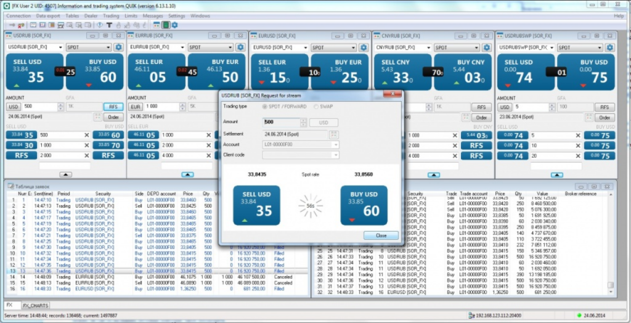Image resolution: width=631 pixels, height=323 pixels.
Task: Click the bold T toolbar icon
Action: tap(109, 25)
